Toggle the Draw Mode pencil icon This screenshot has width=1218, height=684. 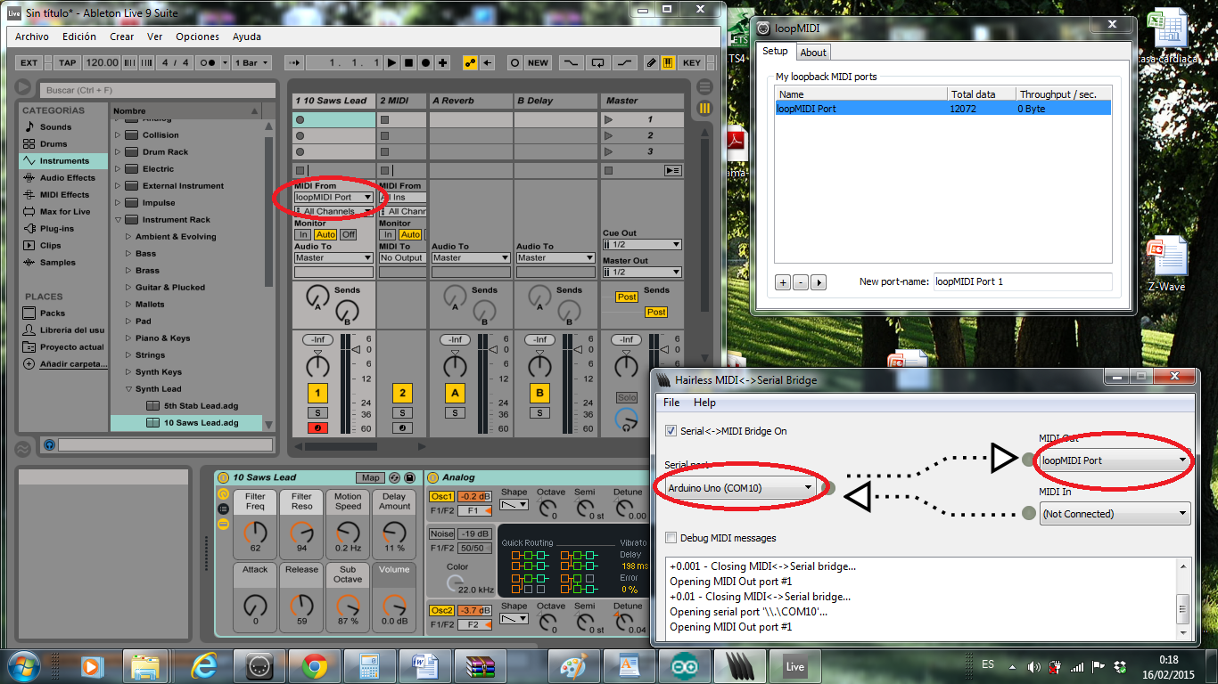click(x=651, y=63)
